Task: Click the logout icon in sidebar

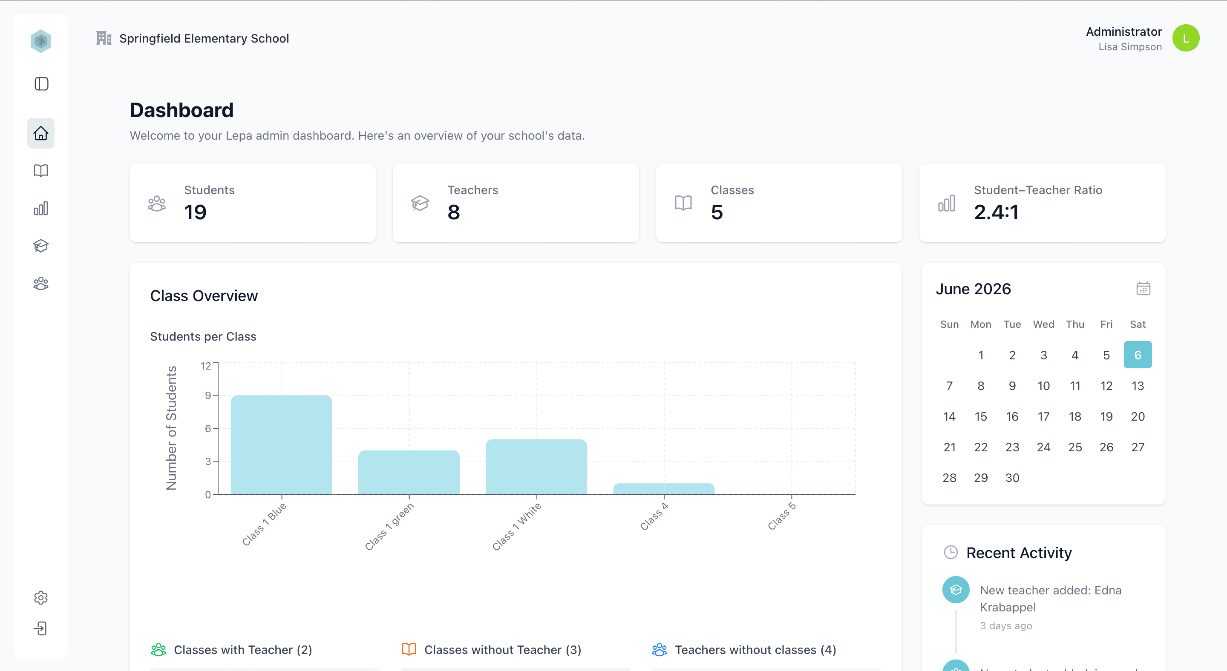Action: (x=41, y=628)
